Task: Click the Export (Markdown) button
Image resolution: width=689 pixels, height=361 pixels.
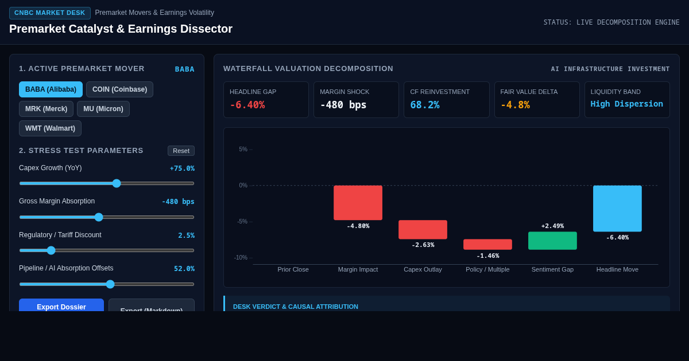Action: tap(152, 305)
